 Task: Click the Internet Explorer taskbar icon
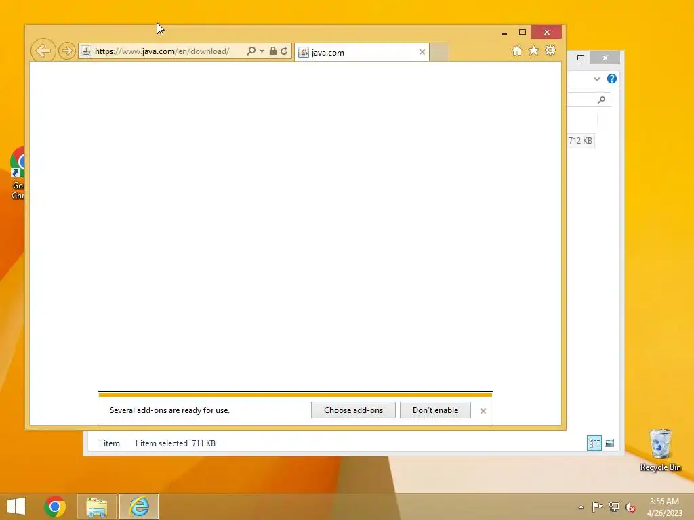pyautogui.click(x=139, y=506)
